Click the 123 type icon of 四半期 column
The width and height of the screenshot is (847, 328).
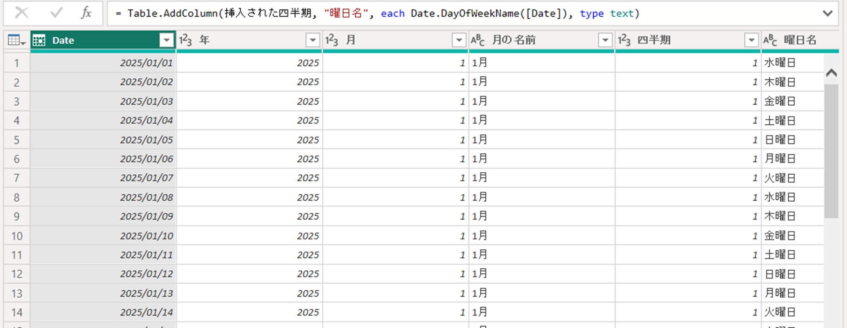tap(624, 41)
